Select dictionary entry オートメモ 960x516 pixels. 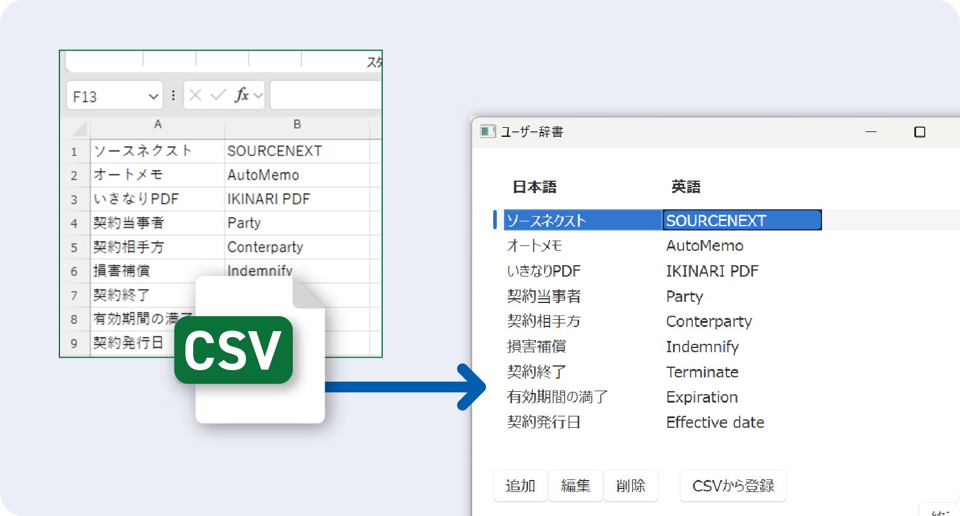point(535,246)
